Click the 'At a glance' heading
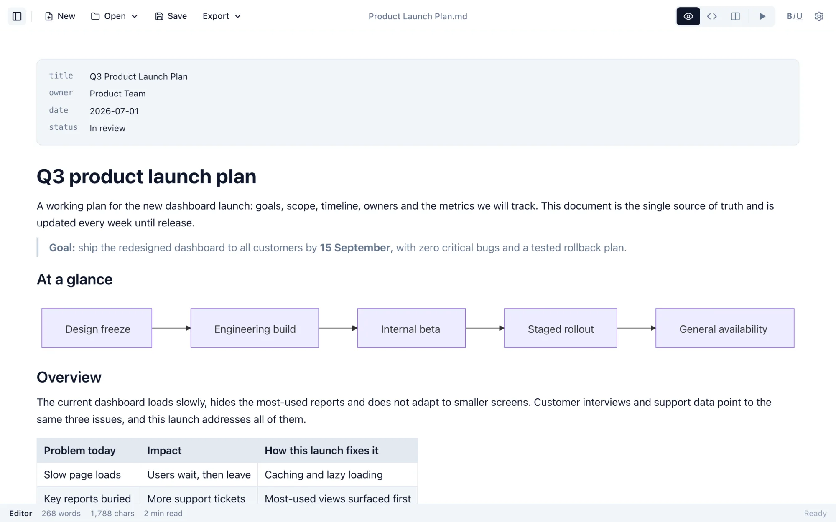The image size is (836, 522). click(74, 279)
